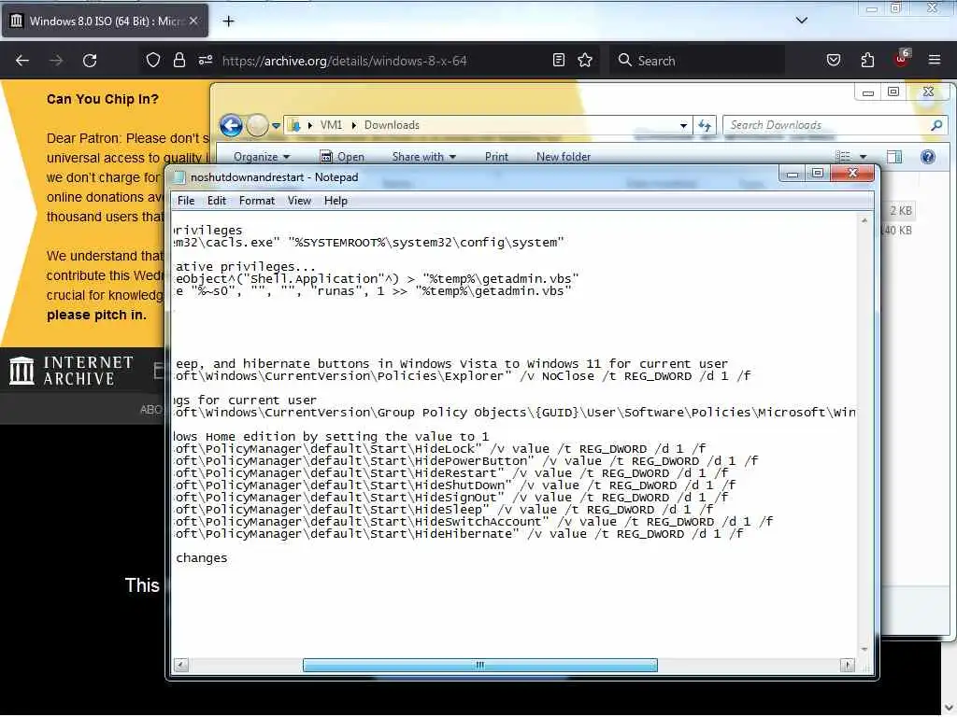Open site permissions icon in address bar
Screen dimensions: 957x717
205,60
